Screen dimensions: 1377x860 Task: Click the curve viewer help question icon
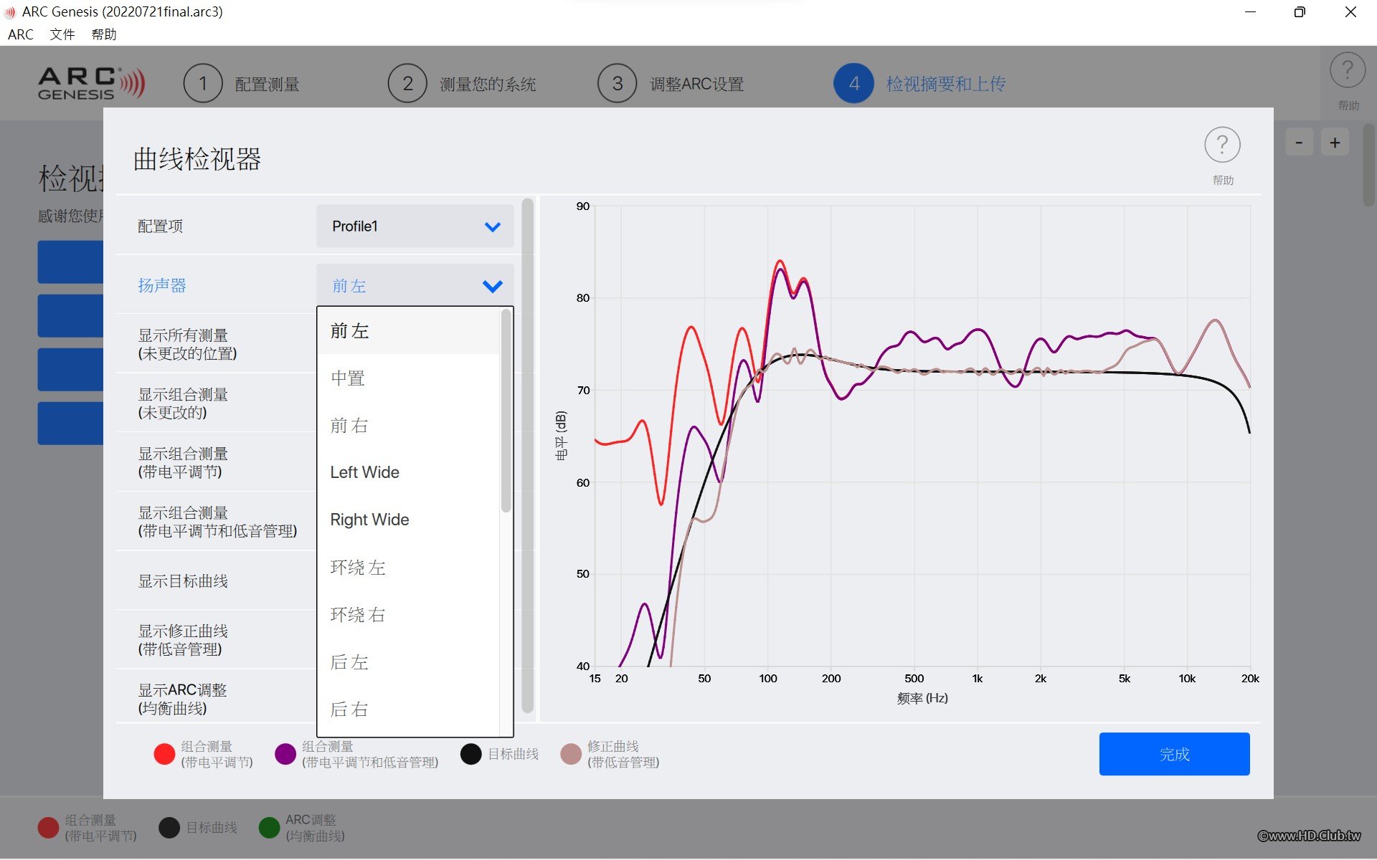coord(1222,145)
